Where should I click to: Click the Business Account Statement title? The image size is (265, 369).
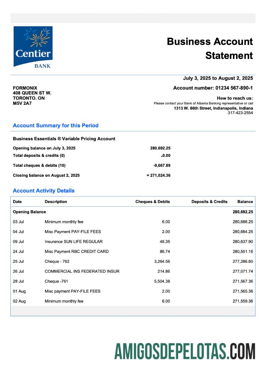click(x=210, y=48)
